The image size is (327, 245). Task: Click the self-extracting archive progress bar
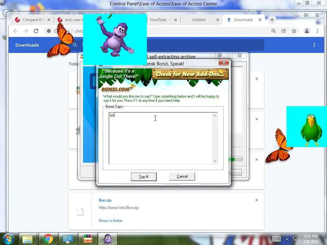pyautogui.click(x=236, y=159)
